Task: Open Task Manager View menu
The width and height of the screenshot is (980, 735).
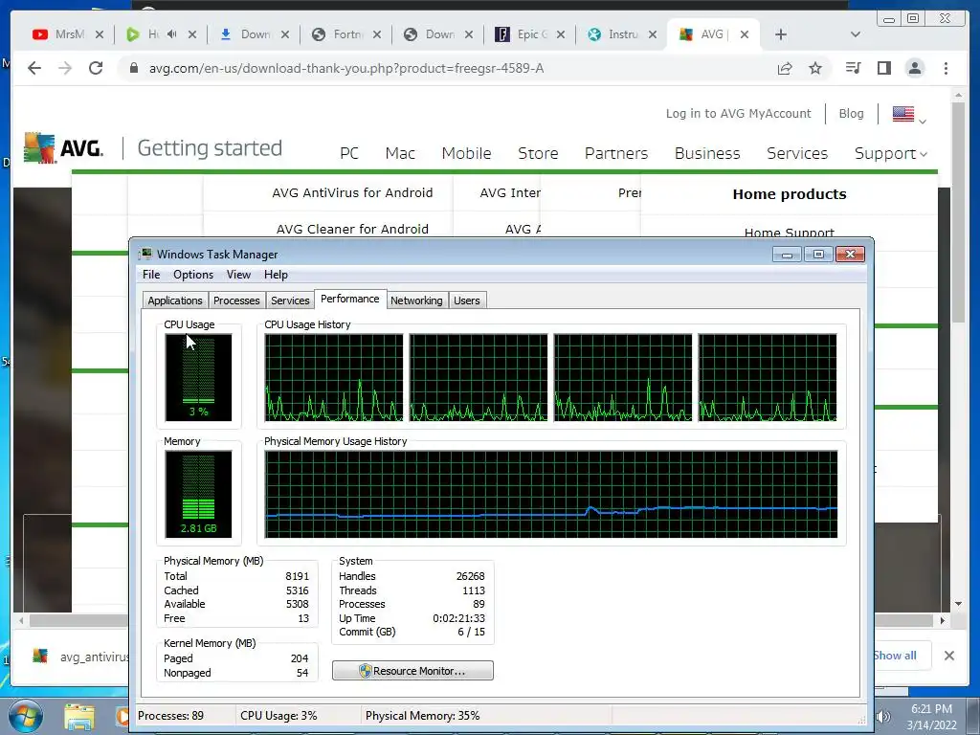Action: [238, 275]
